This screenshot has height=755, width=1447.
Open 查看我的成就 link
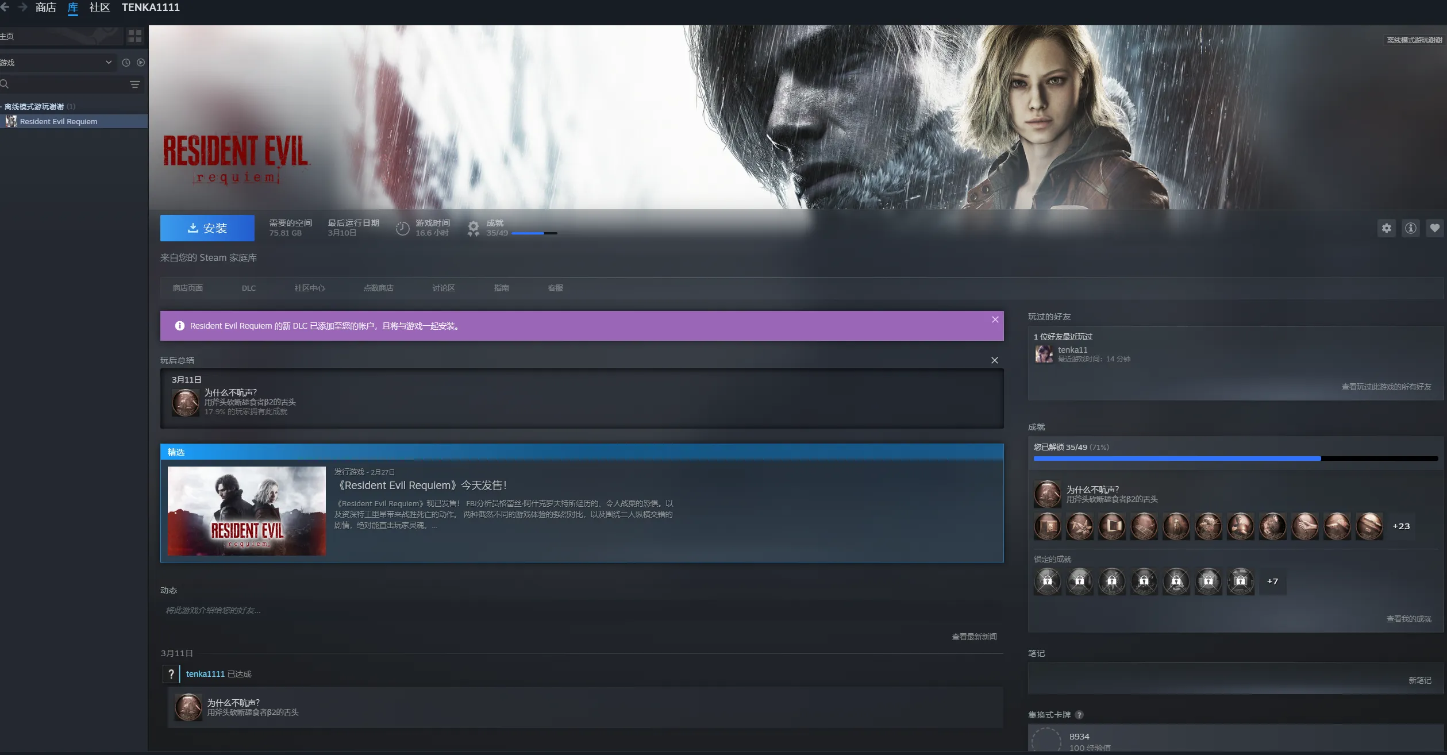[x=1408, y=619]
